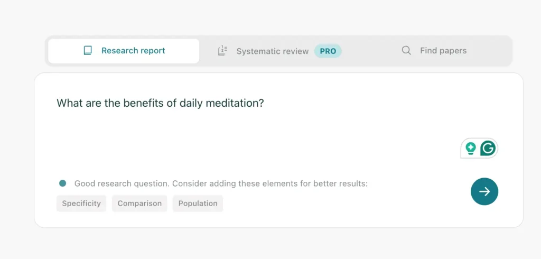Submit the question with the round teal button
Screen dimensions: 541x259
point(484,192)
